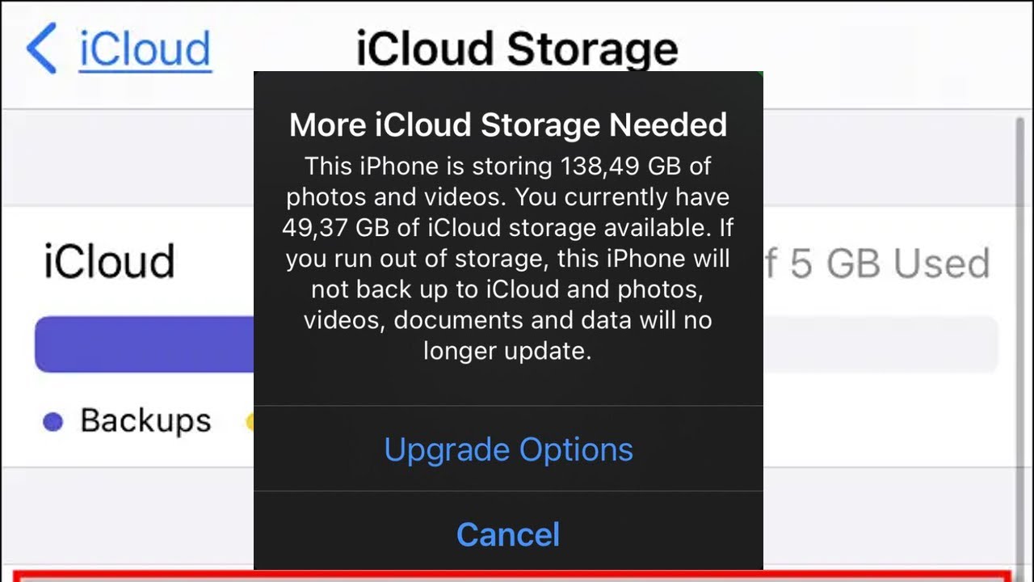
Task: Click the grey unused storage bar portion
Action: 881,344
